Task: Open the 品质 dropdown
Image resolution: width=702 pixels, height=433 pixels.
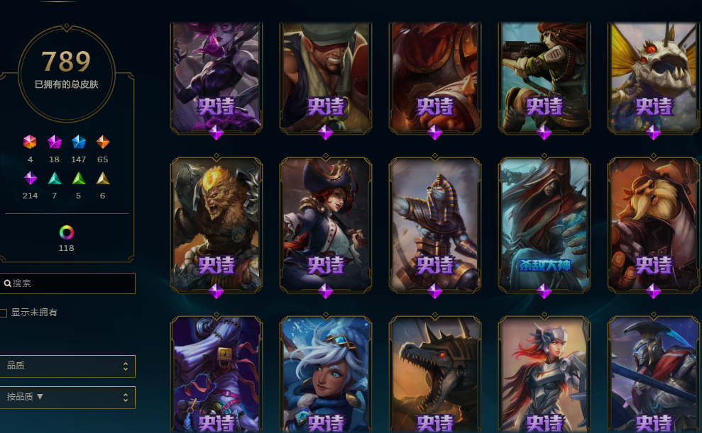Action: 67,366
